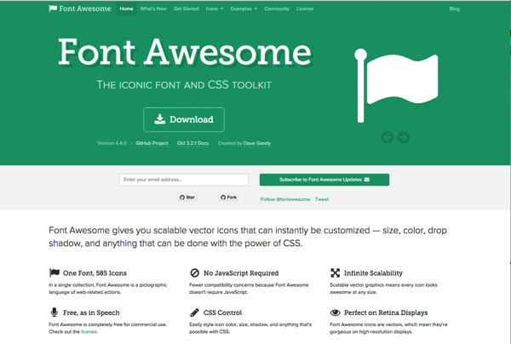Viewport: 511px width, 344px height.
Task: Expand the Icons dropdown menu
Action: coord(215,9)
